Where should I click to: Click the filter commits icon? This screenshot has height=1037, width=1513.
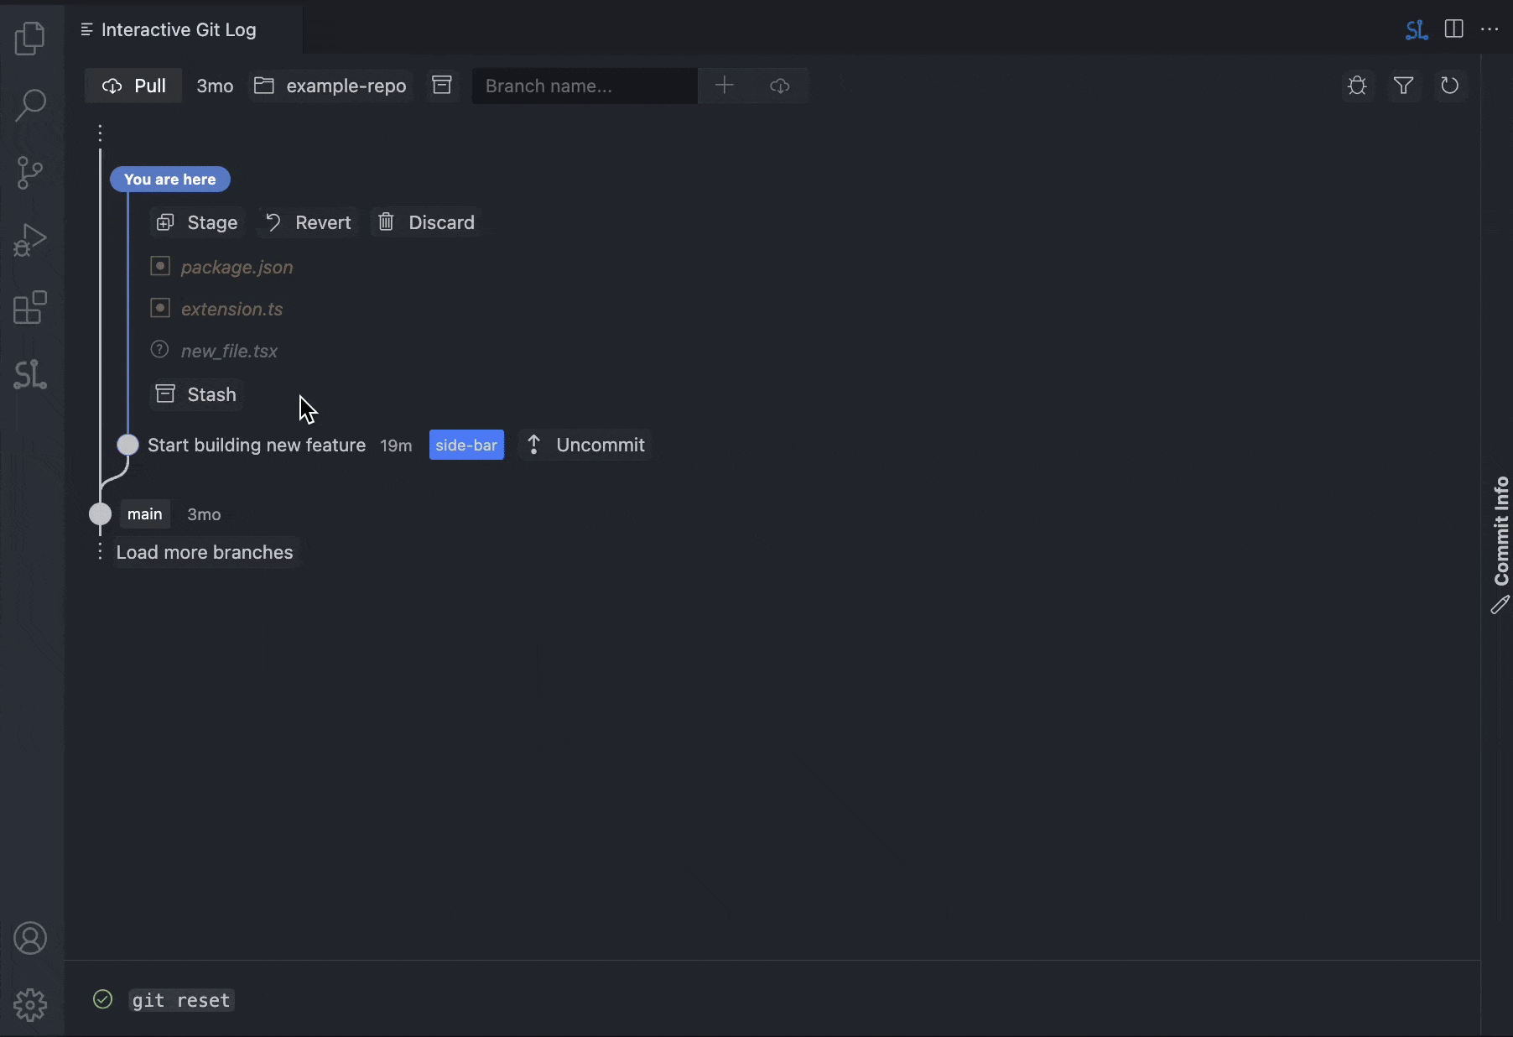1404,86
